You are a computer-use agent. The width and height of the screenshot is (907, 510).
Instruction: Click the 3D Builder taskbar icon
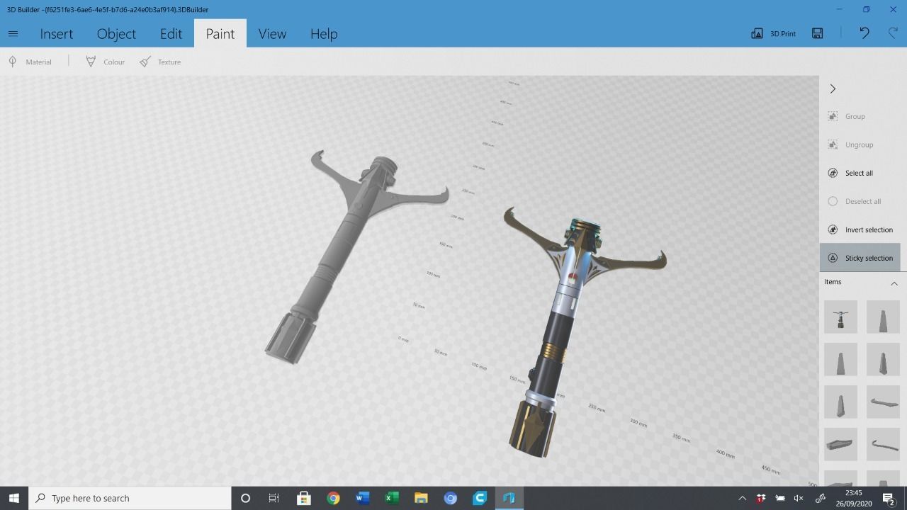pos(509,498)
